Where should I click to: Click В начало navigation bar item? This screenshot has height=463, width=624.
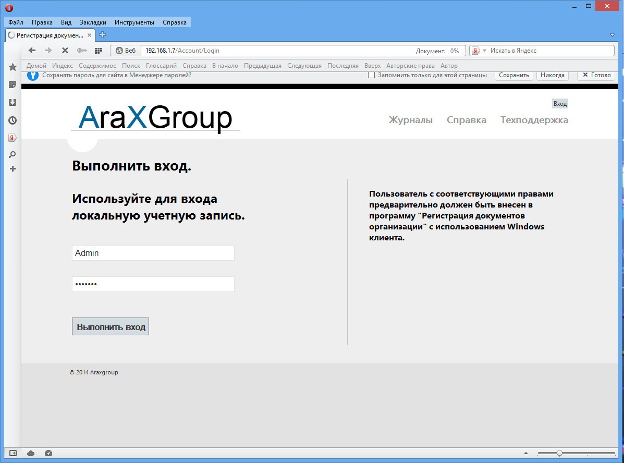click(x=225, y=66)
